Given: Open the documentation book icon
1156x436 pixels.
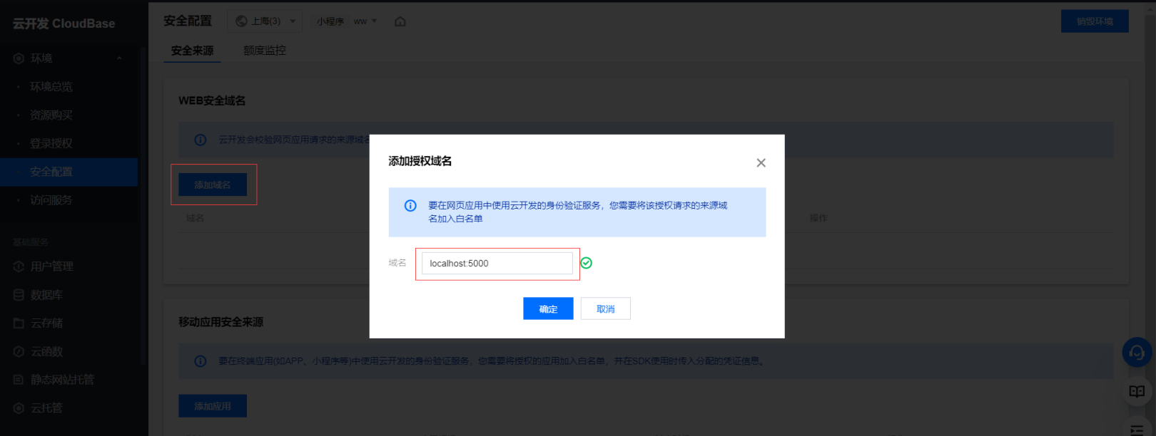Looking at the screenshot, I should [1137, 391].
